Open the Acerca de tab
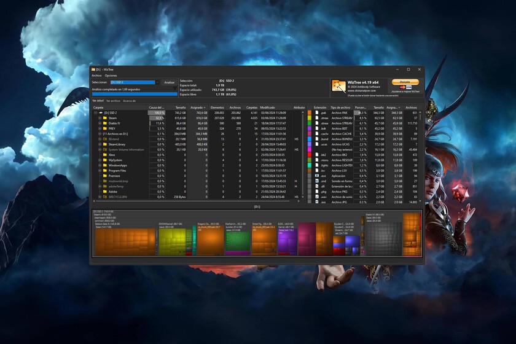The image size is (516, 344). 130,101
